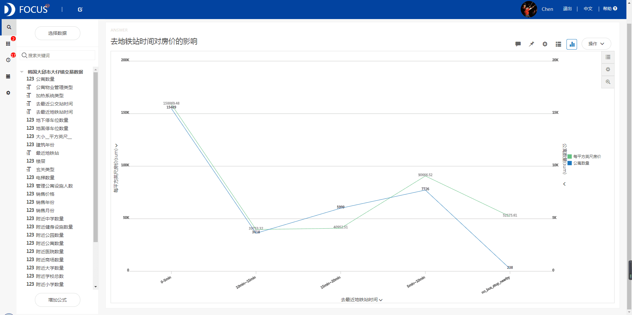Click the FOCUS logo
The height and width of the screenshot is (315, 632).
pyautogui.click(x=27, y=9)
